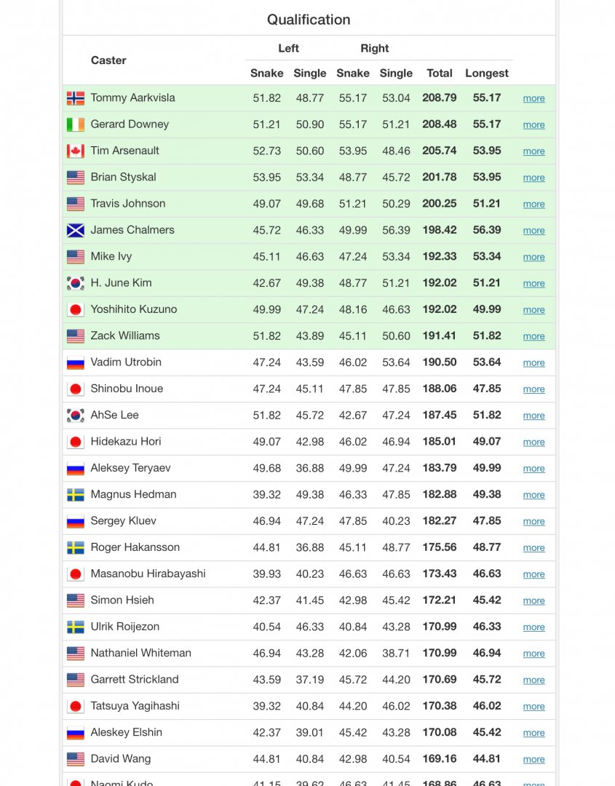Click Norway flag beside Tommy Aarkvisla
615x786 pixels.
(x=76, y=98)
